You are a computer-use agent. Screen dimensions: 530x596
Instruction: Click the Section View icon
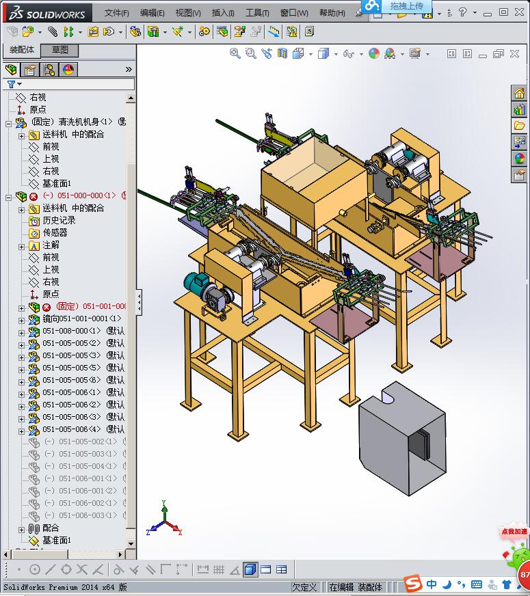(x=282, y=53)
